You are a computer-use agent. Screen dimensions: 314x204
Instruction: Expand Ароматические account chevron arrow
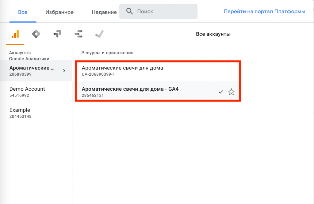pos(64,71)
